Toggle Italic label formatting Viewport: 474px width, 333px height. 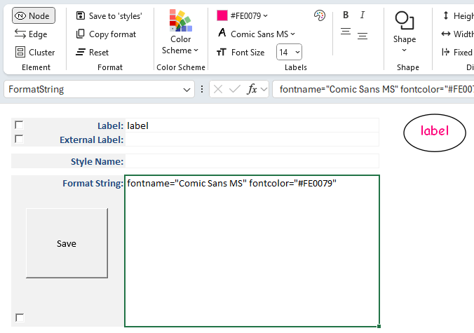(363, 15)
